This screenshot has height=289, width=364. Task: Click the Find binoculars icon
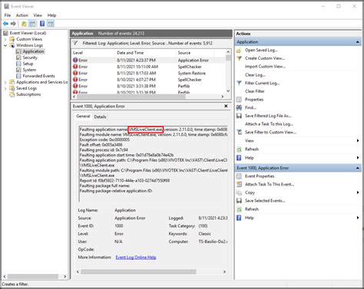(239, 107)
